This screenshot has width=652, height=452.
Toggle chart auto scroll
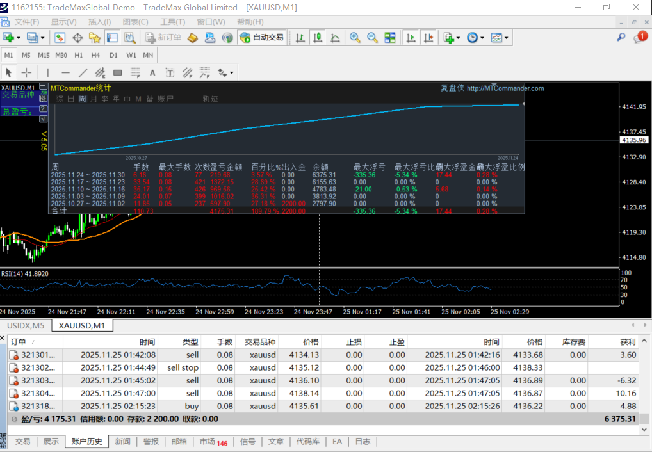click(411, 38)
